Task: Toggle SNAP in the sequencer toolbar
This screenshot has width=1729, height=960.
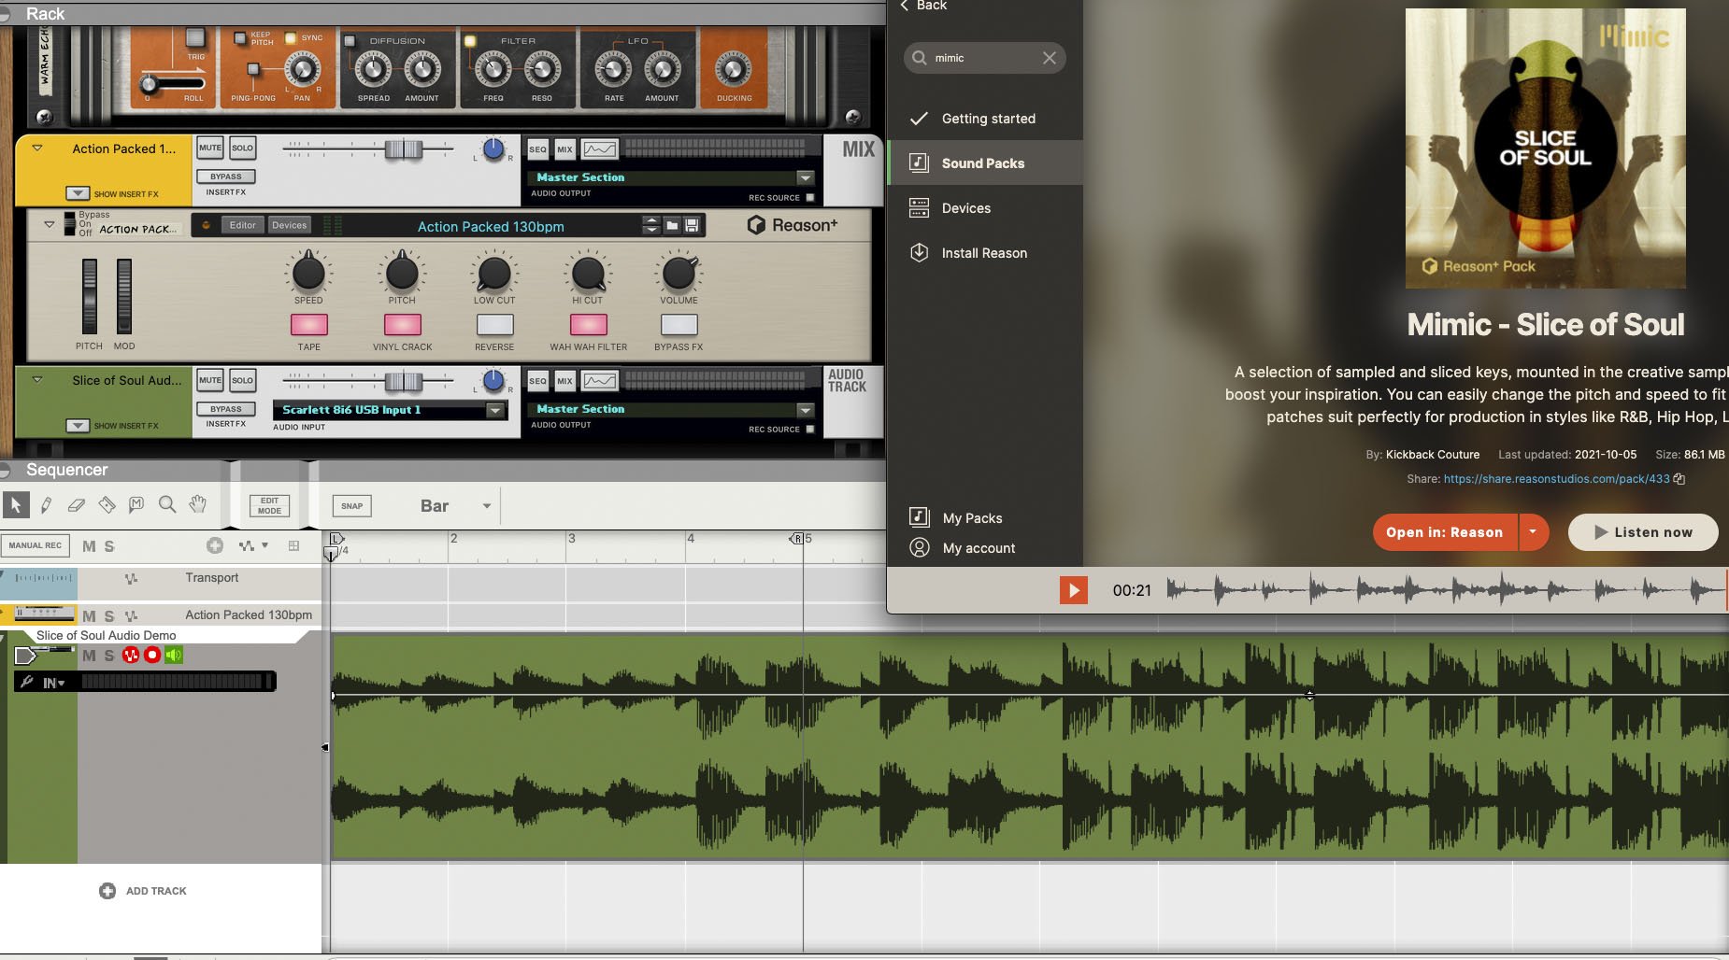Action: point(351,506)
